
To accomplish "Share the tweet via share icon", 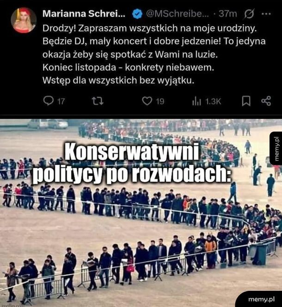I will tap(266, 101).
